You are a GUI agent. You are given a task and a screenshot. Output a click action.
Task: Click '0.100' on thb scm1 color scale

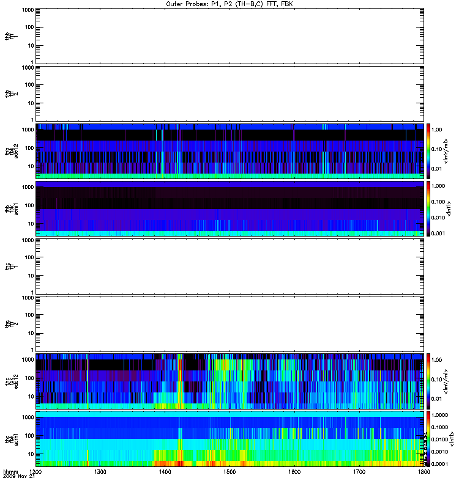(x=438, y=202)
